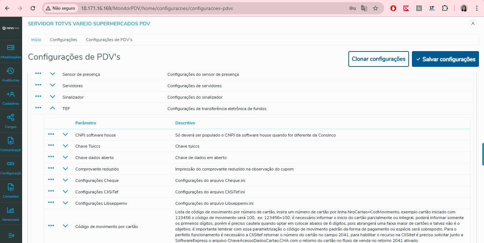Open Conexões in the sidebar
484x243 pixels.
[x=11, y=190]
